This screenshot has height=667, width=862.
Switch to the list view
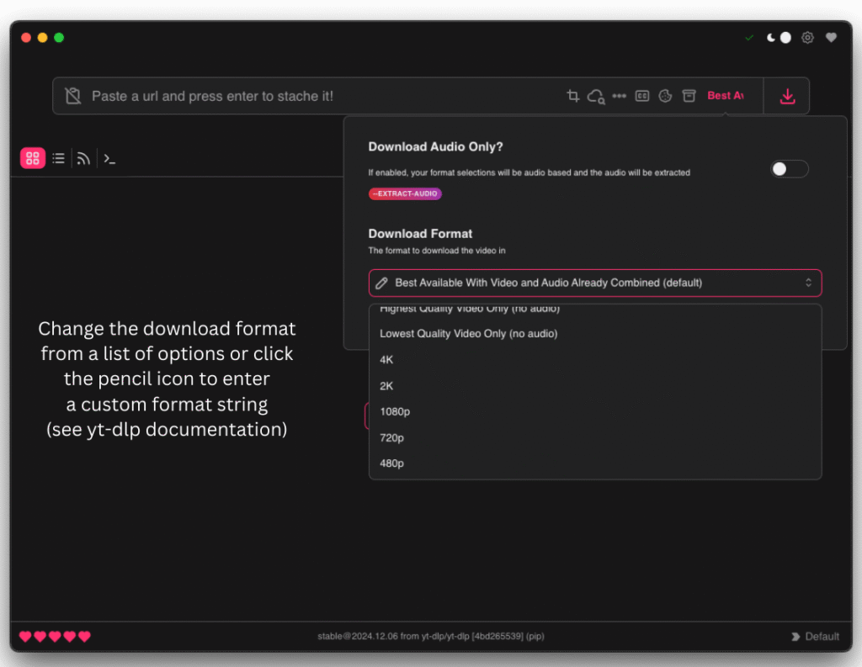tap(58, 158)
